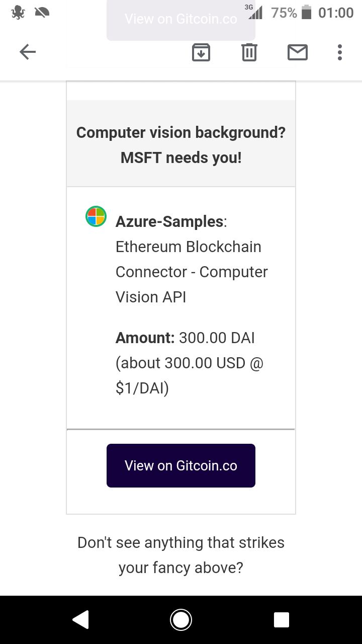Click the Azure-Samples bold title
This screenshot has height=644, width=362.
[x=169, y=221]
